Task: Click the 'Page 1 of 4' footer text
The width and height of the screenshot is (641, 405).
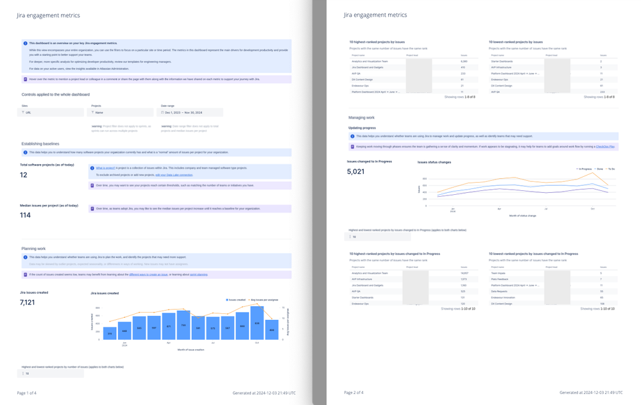Action: click(26, 393)
